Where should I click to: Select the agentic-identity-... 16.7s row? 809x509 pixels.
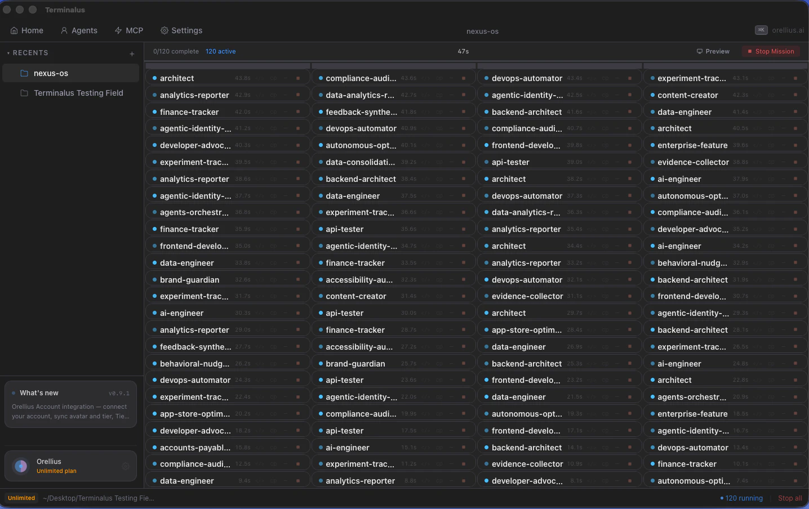tap(725, 430)
